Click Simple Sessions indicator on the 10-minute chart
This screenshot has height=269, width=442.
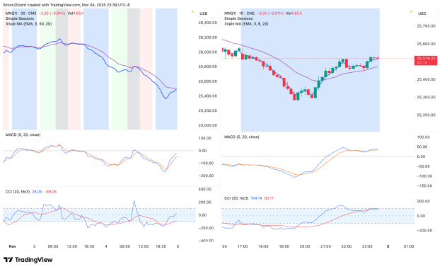(238, 18)
